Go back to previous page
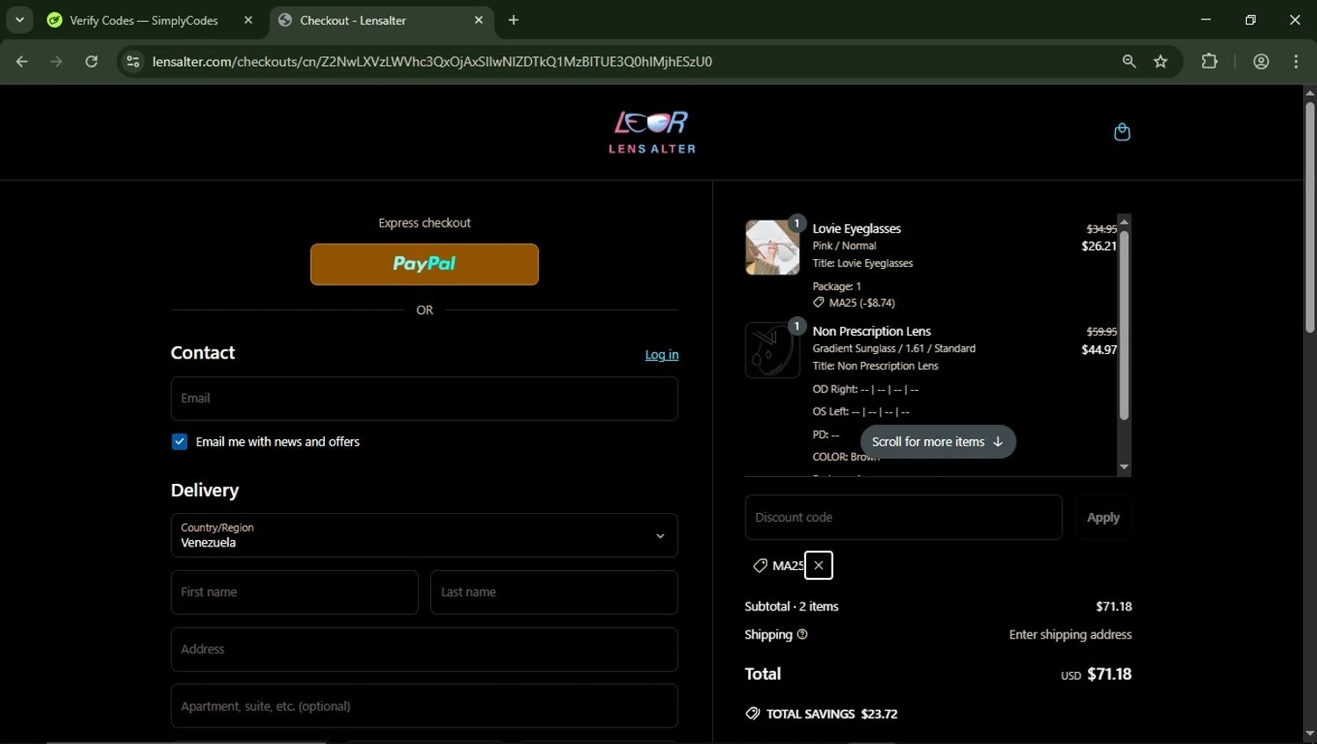 point(22,61)
